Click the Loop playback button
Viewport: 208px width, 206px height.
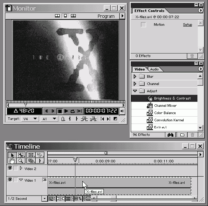tap(72, 111)
